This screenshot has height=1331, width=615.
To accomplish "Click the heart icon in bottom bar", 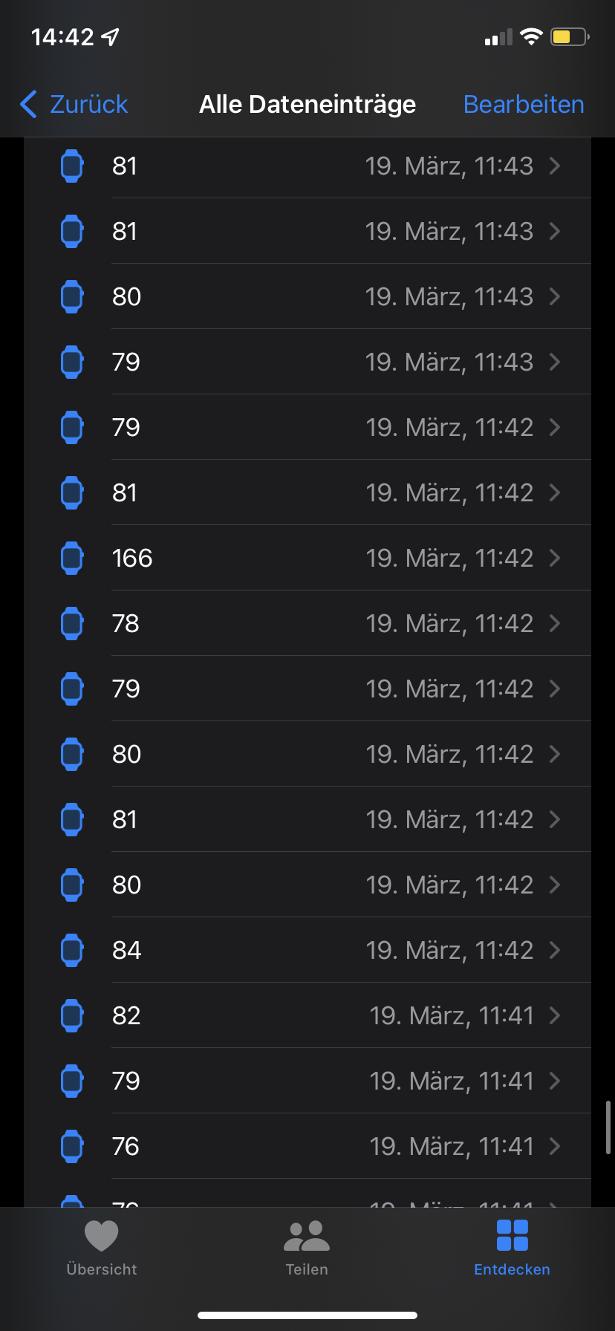I will tap(102, 1237).
